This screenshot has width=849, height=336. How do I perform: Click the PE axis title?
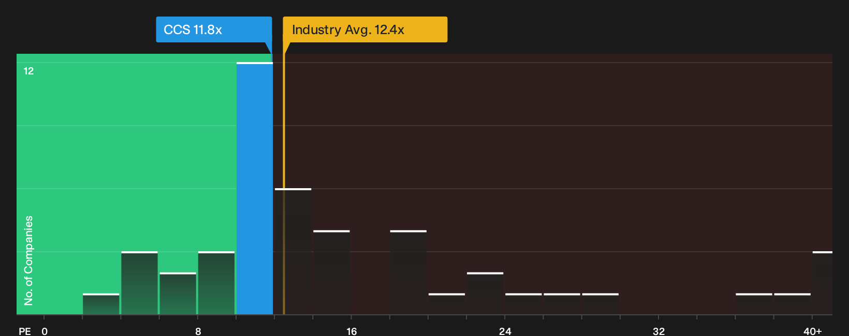click(25, 331)
